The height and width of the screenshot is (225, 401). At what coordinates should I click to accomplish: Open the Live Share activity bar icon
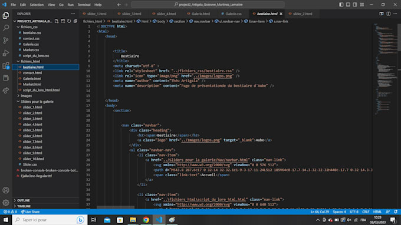click(x=6, y=90)
